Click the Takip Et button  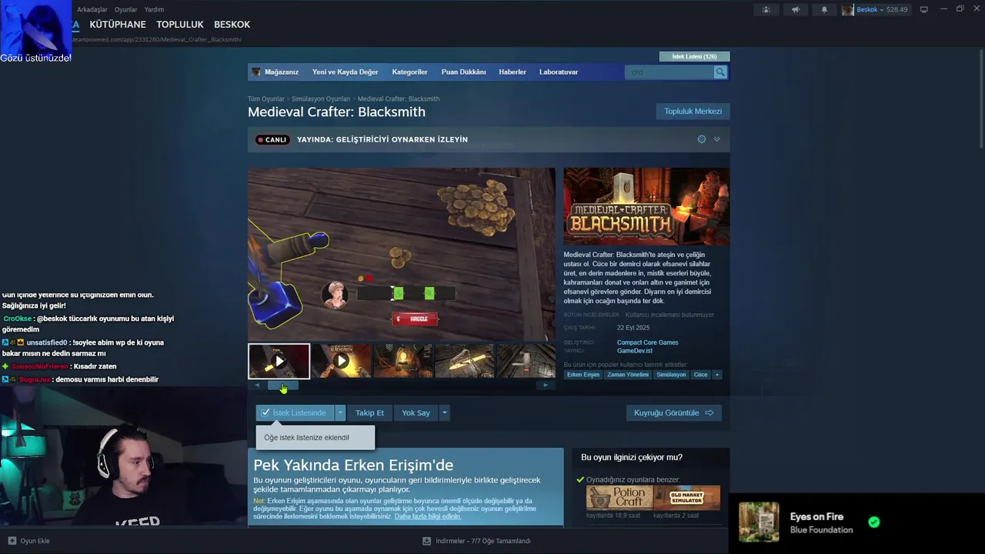click(369, 413)
